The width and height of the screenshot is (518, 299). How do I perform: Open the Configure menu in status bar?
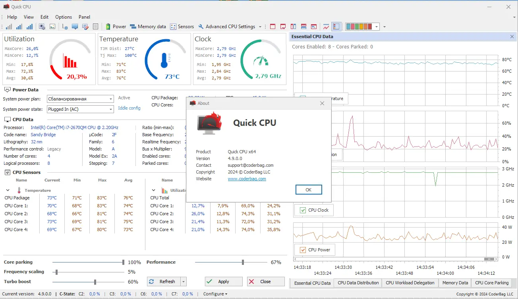point(215,294)
